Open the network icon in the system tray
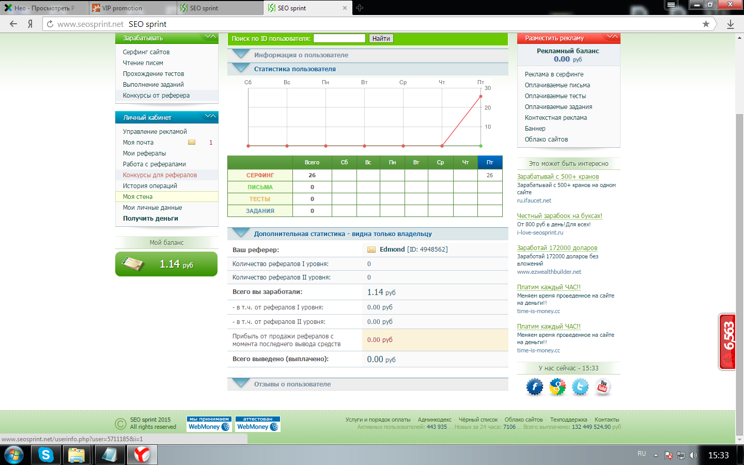The image size is (744, 465). tap(681, 455)
